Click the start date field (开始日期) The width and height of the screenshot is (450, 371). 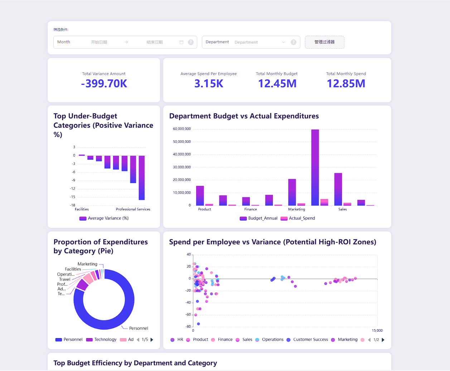(99, 42)
